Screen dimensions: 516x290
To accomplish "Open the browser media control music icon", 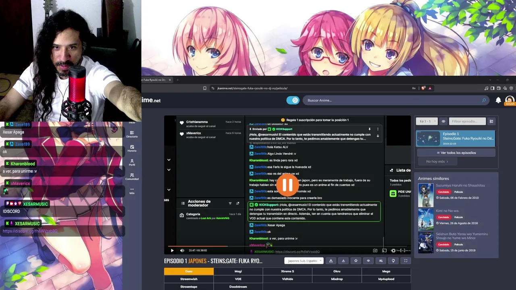I will point(486,88).
